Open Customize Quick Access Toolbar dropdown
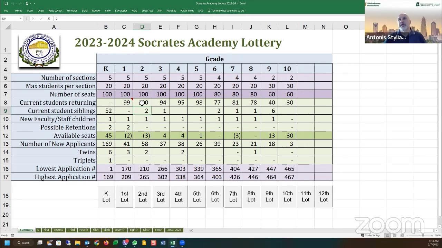 [x=35, y=3]
